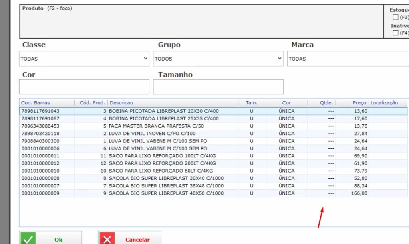The image size is (409, 244).
Task: Focus the Cor text field
Action: [84, 87]
